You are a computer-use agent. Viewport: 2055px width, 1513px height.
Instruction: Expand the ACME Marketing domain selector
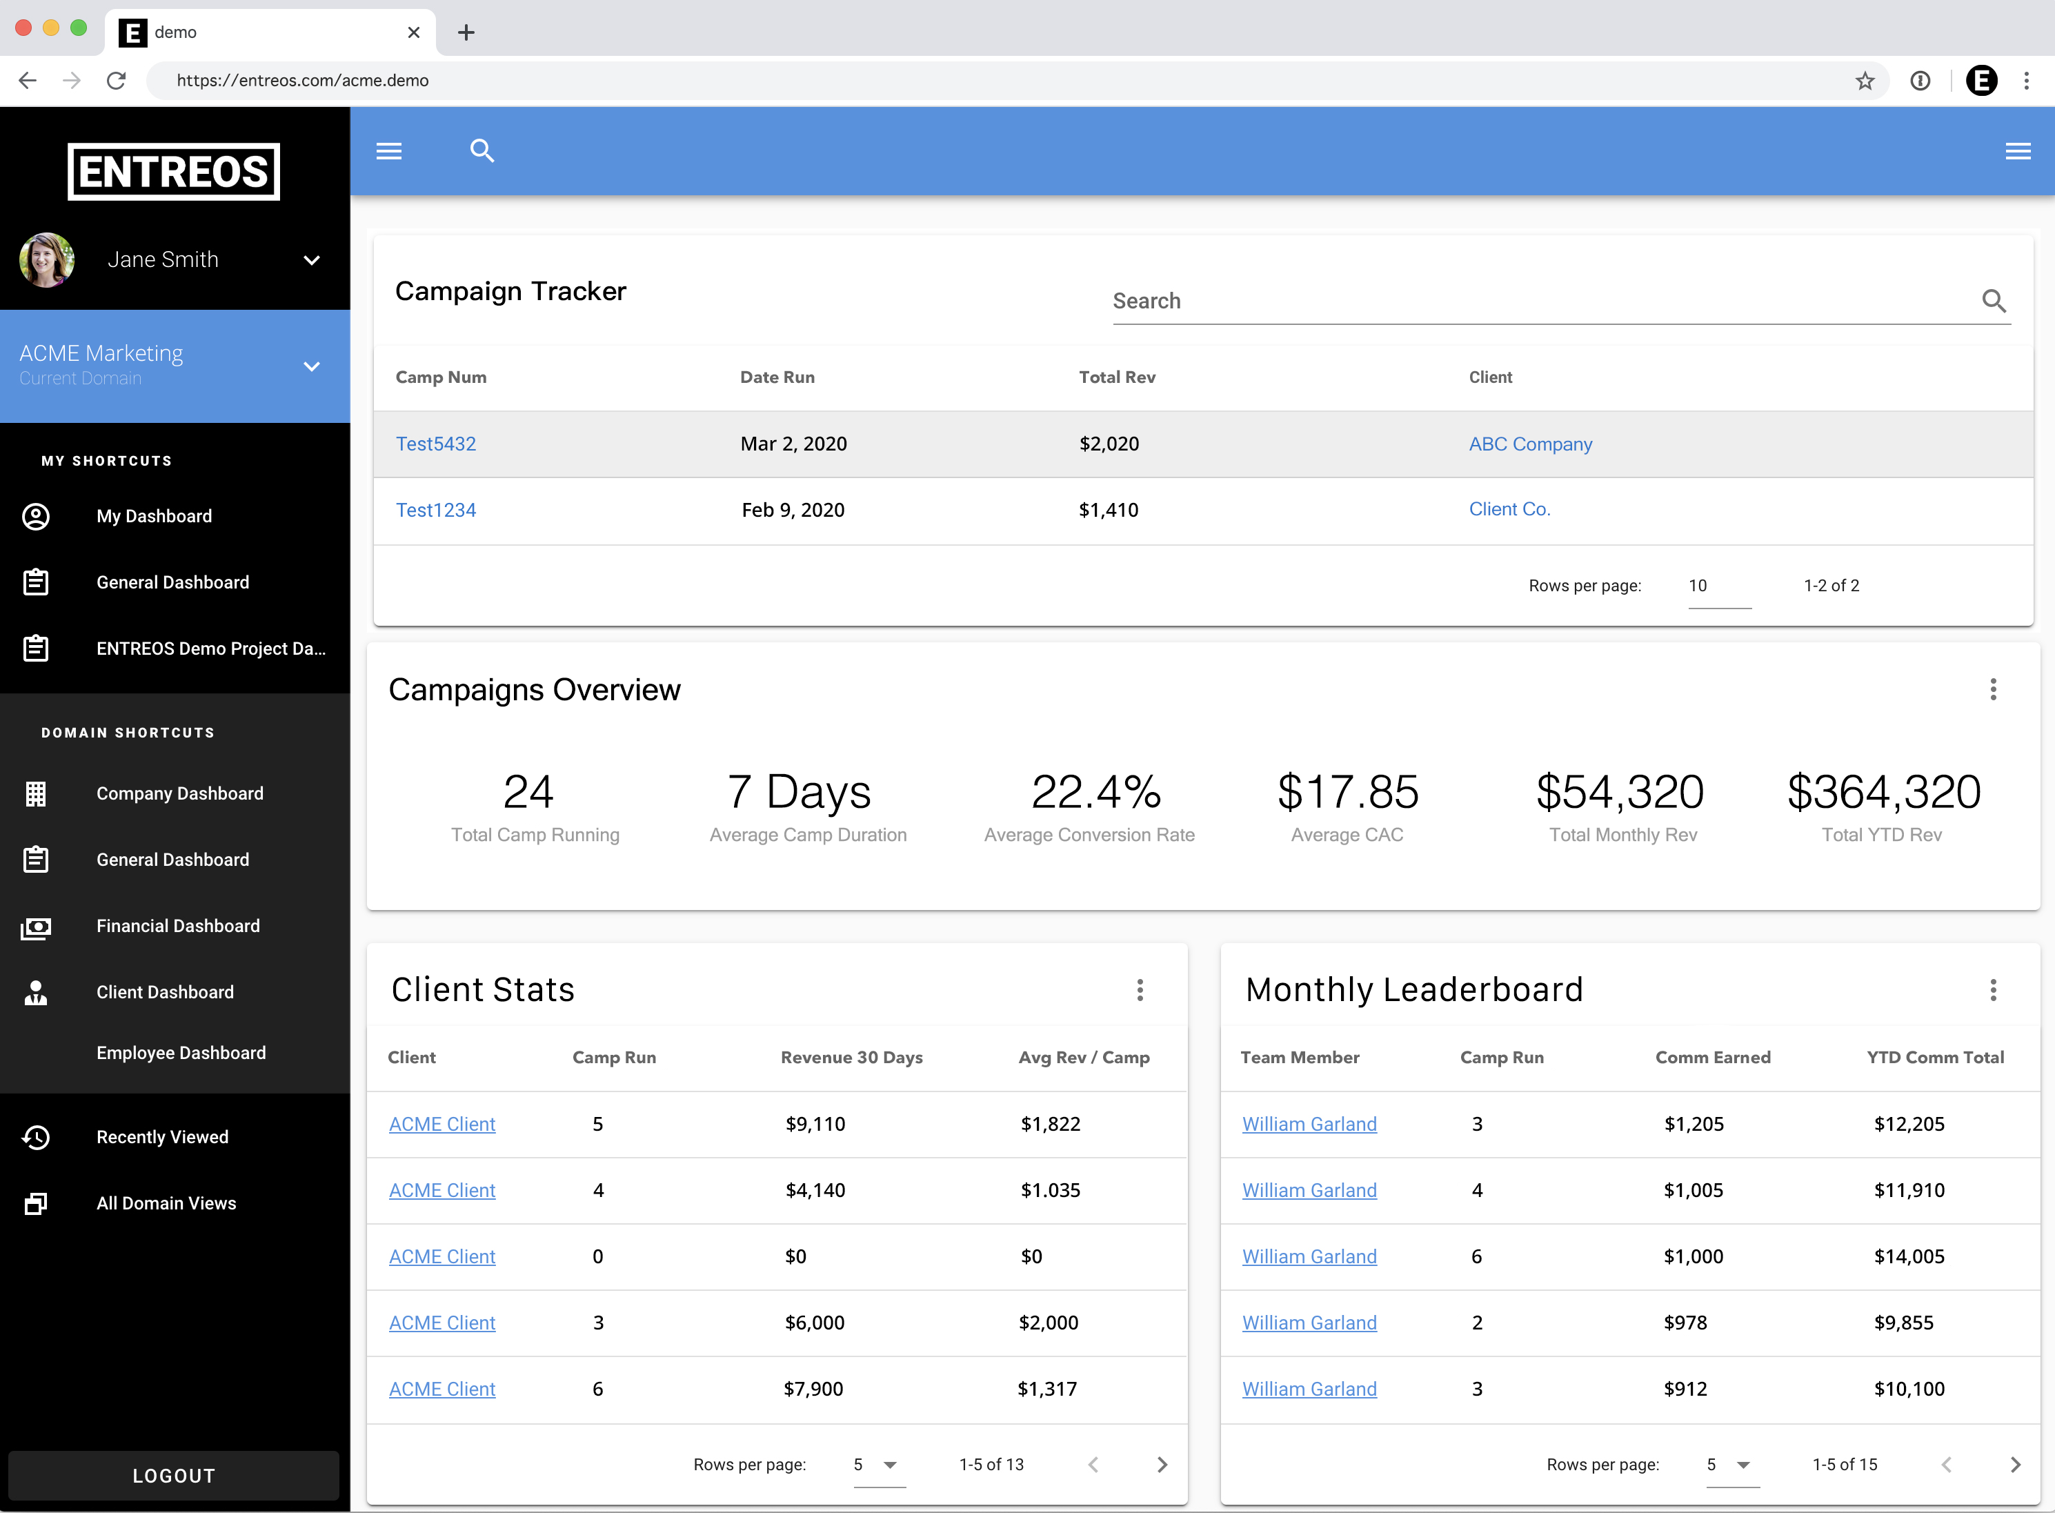point(311,366)
